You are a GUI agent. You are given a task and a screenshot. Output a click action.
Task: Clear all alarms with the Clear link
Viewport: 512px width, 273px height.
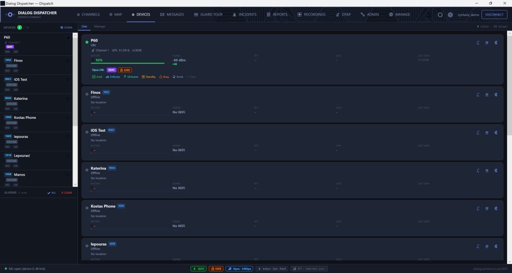point(66,193)
